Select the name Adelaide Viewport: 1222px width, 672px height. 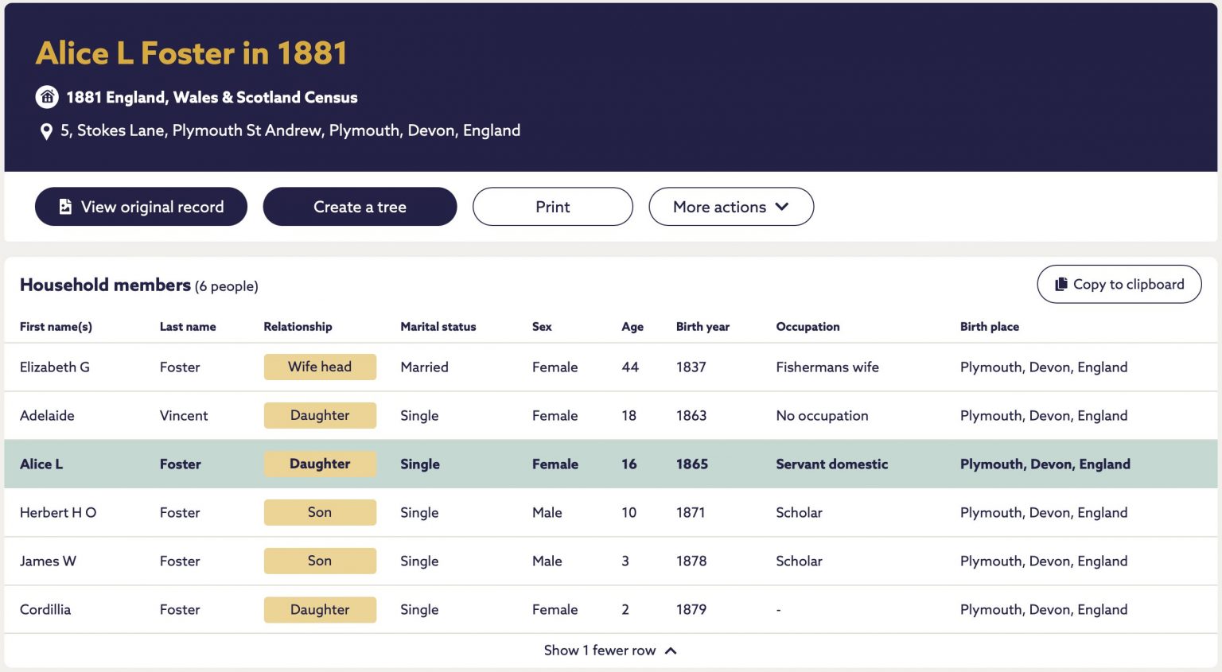click(x=47, y=416)
